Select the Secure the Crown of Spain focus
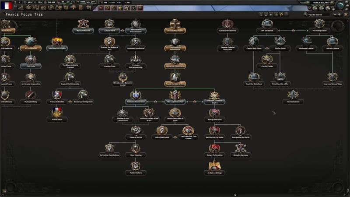The height and width of the screenshot is (197, 350). 175,115
